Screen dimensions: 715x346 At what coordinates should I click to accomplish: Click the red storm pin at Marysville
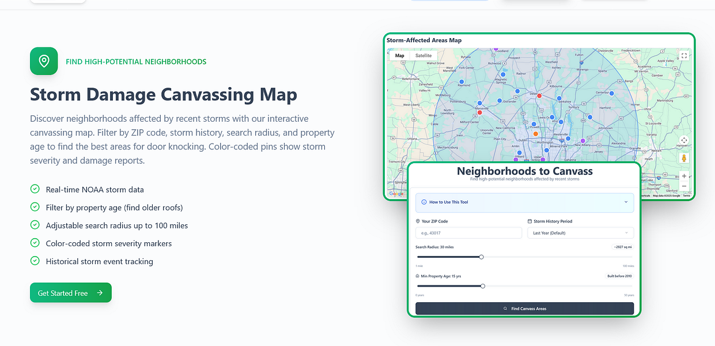(x=479, y=112)
